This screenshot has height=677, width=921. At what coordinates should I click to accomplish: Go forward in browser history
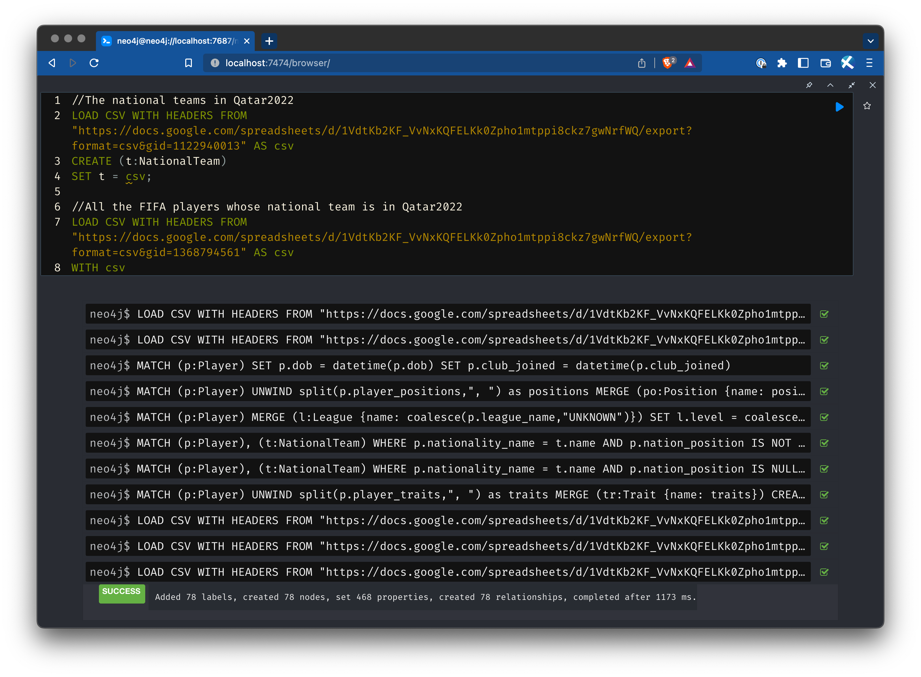point(73,63)
